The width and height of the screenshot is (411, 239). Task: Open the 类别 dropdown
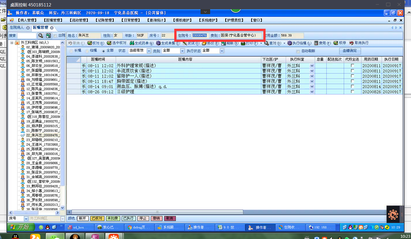pos(183,51)
